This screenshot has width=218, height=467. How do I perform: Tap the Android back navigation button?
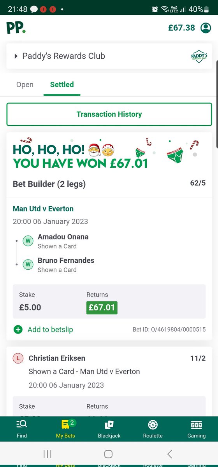point(169,454)
